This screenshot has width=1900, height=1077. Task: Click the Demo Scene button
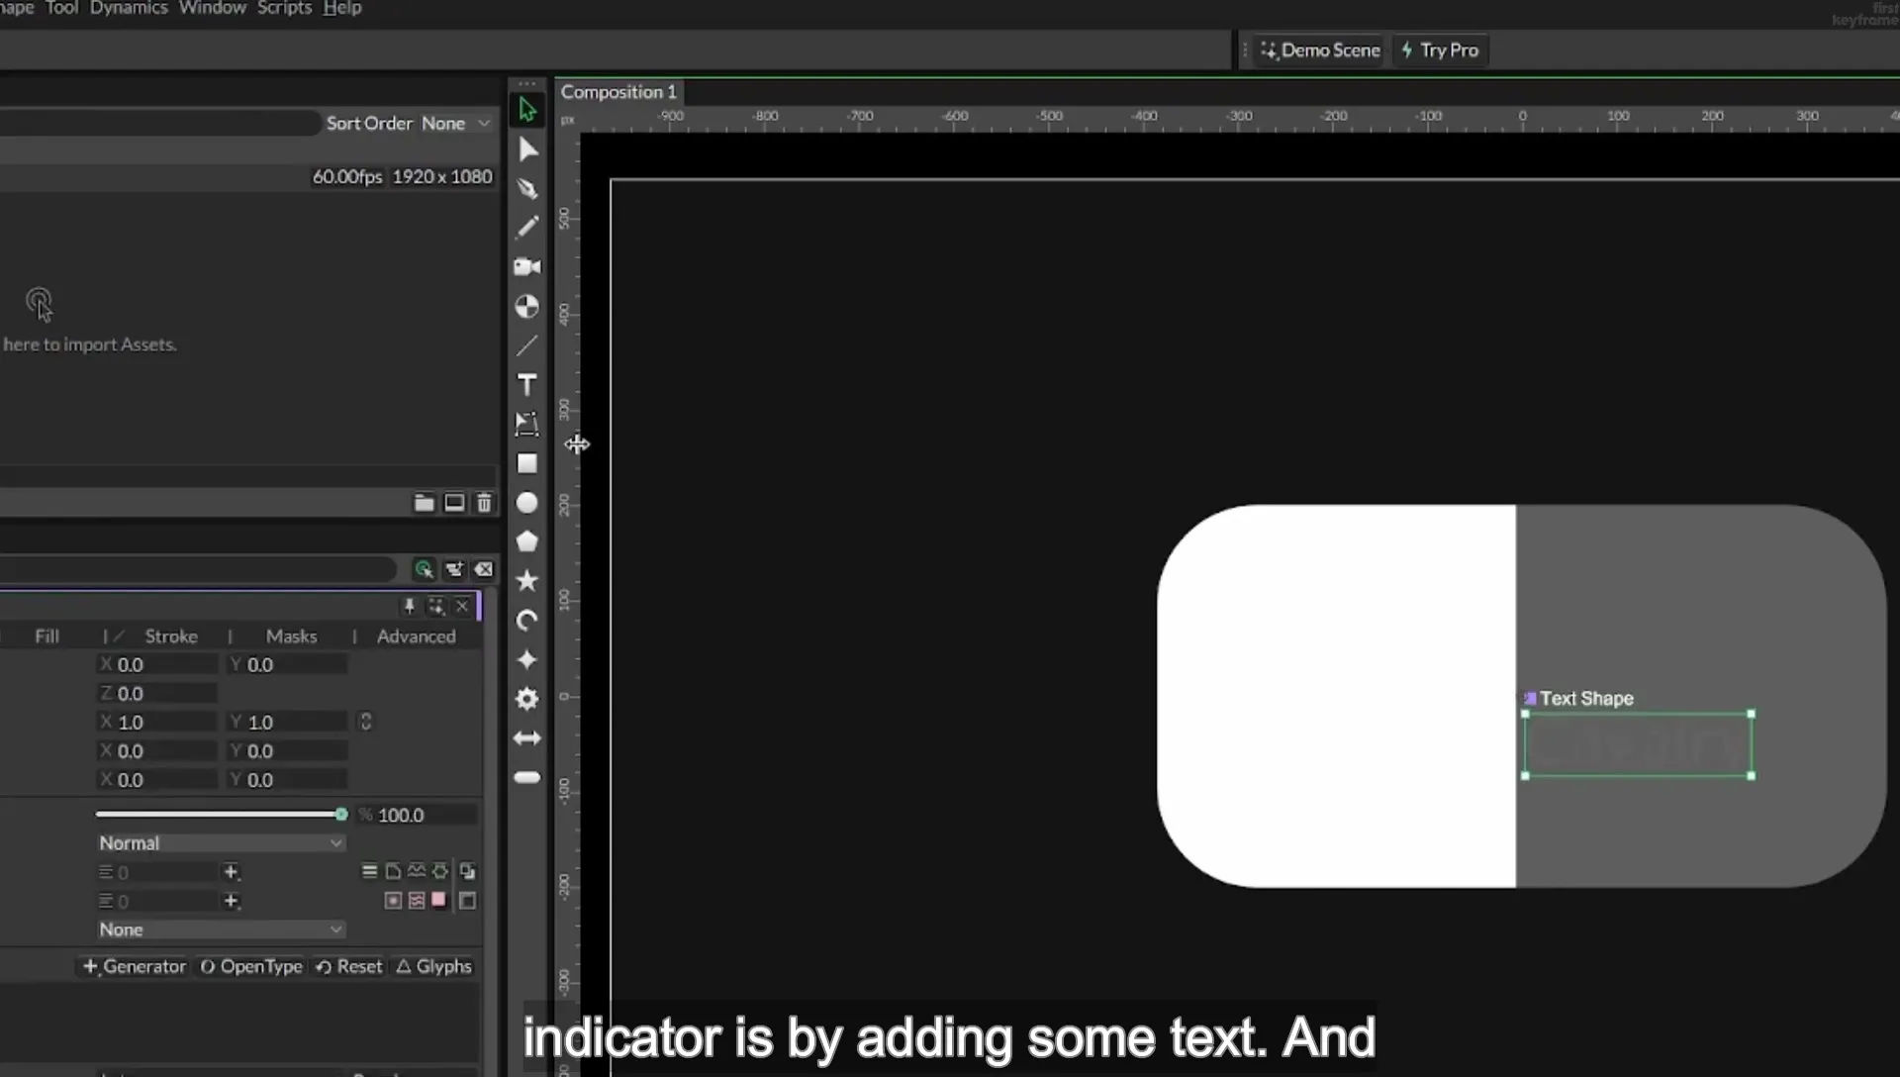point(1321,50)
